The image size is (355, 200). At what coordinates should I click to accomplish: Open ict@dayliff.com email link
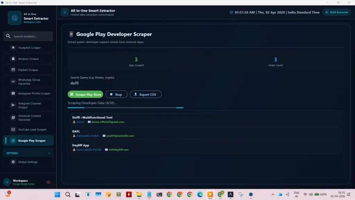click(119, 150)
